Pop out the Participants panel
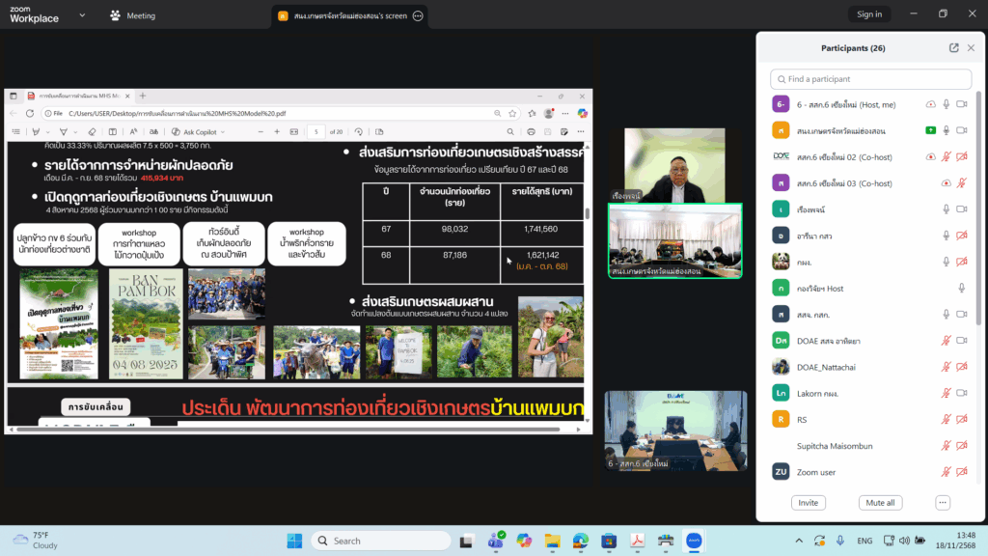 coord(954,48)
